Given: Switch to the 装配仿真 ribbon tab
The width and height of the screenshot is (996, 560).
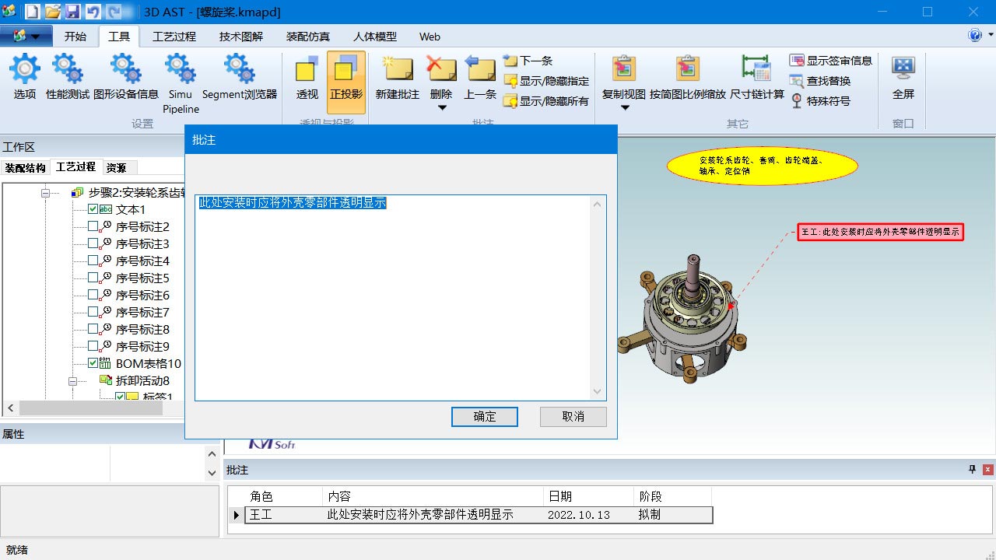Looking at the screenshot, I should click(307, 37).
